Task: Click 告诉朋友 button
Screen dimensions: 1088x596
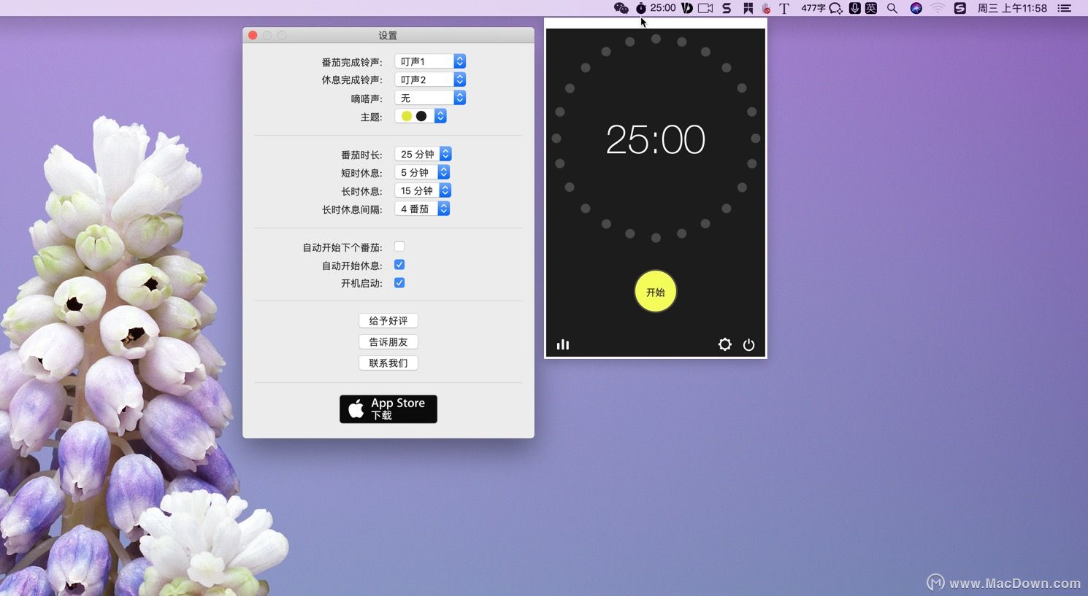Action: tap(388, 342)
